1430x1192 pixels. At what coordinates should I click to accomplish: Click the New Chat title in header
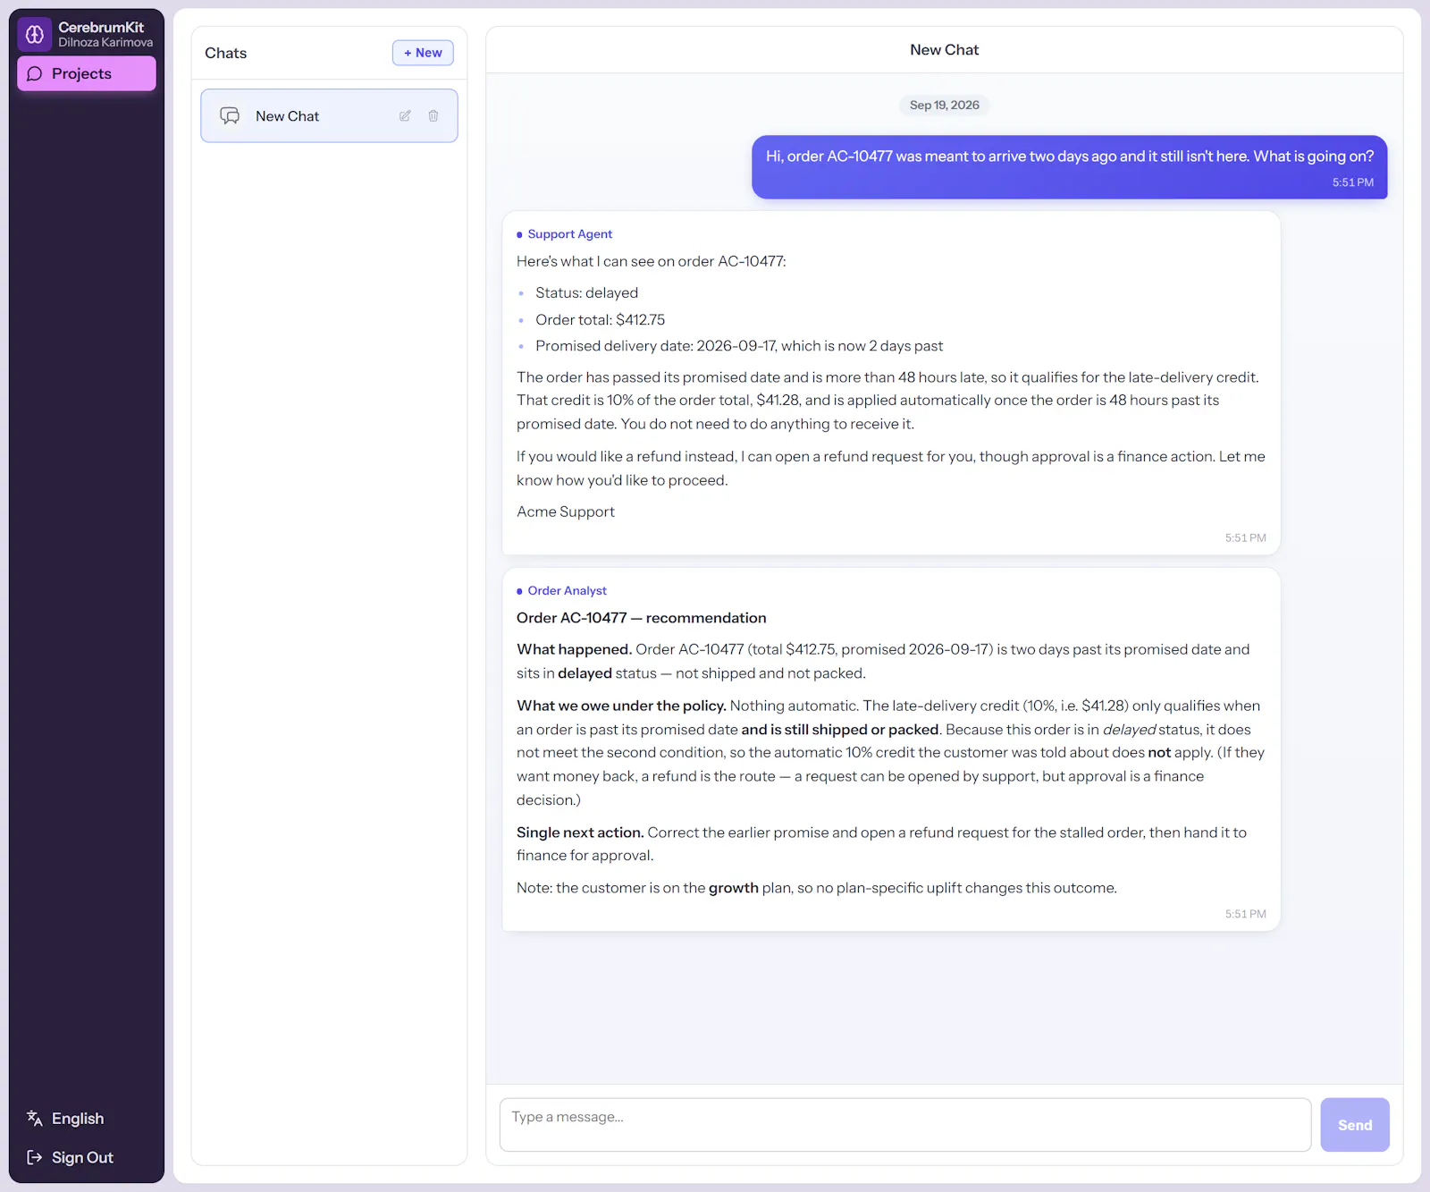(x=945, y=50)
